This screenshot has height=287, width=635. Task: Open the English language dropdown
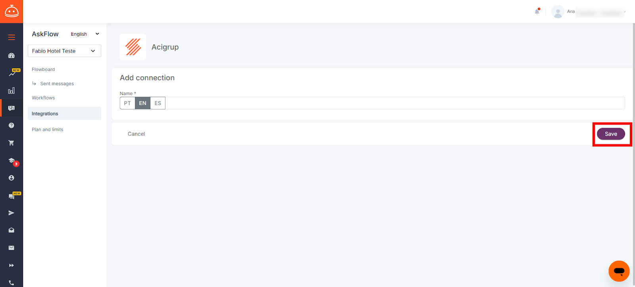coord(85,34)
